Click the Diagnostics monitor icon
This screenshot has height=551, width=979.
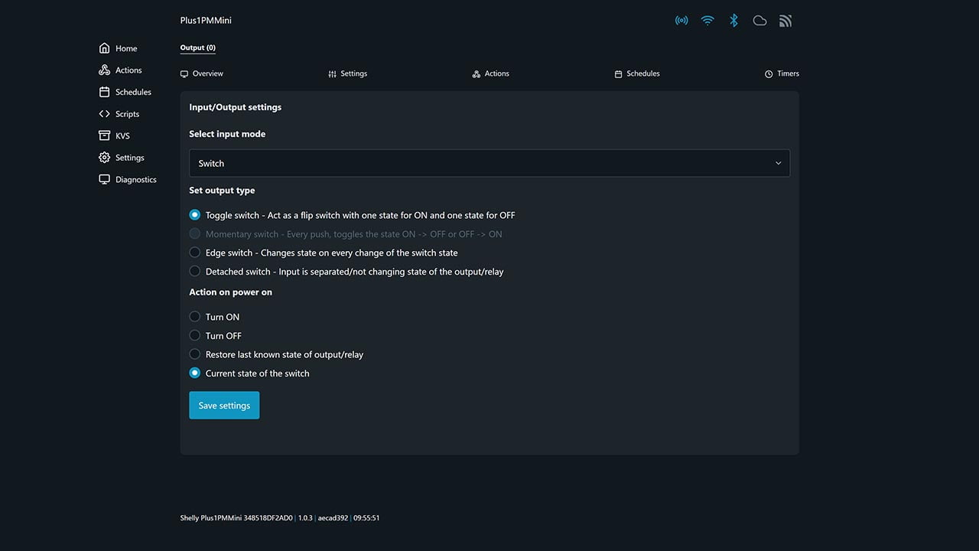[x=105, y=179]
